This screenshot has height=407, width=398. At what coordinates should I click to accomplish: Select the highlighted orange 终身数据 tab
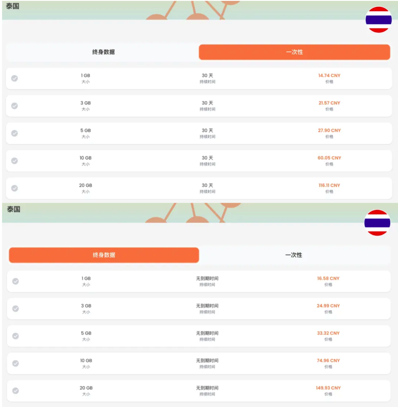104,255
